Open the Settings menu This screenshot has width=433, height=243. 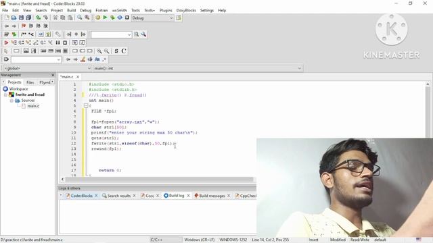point(207,10)
